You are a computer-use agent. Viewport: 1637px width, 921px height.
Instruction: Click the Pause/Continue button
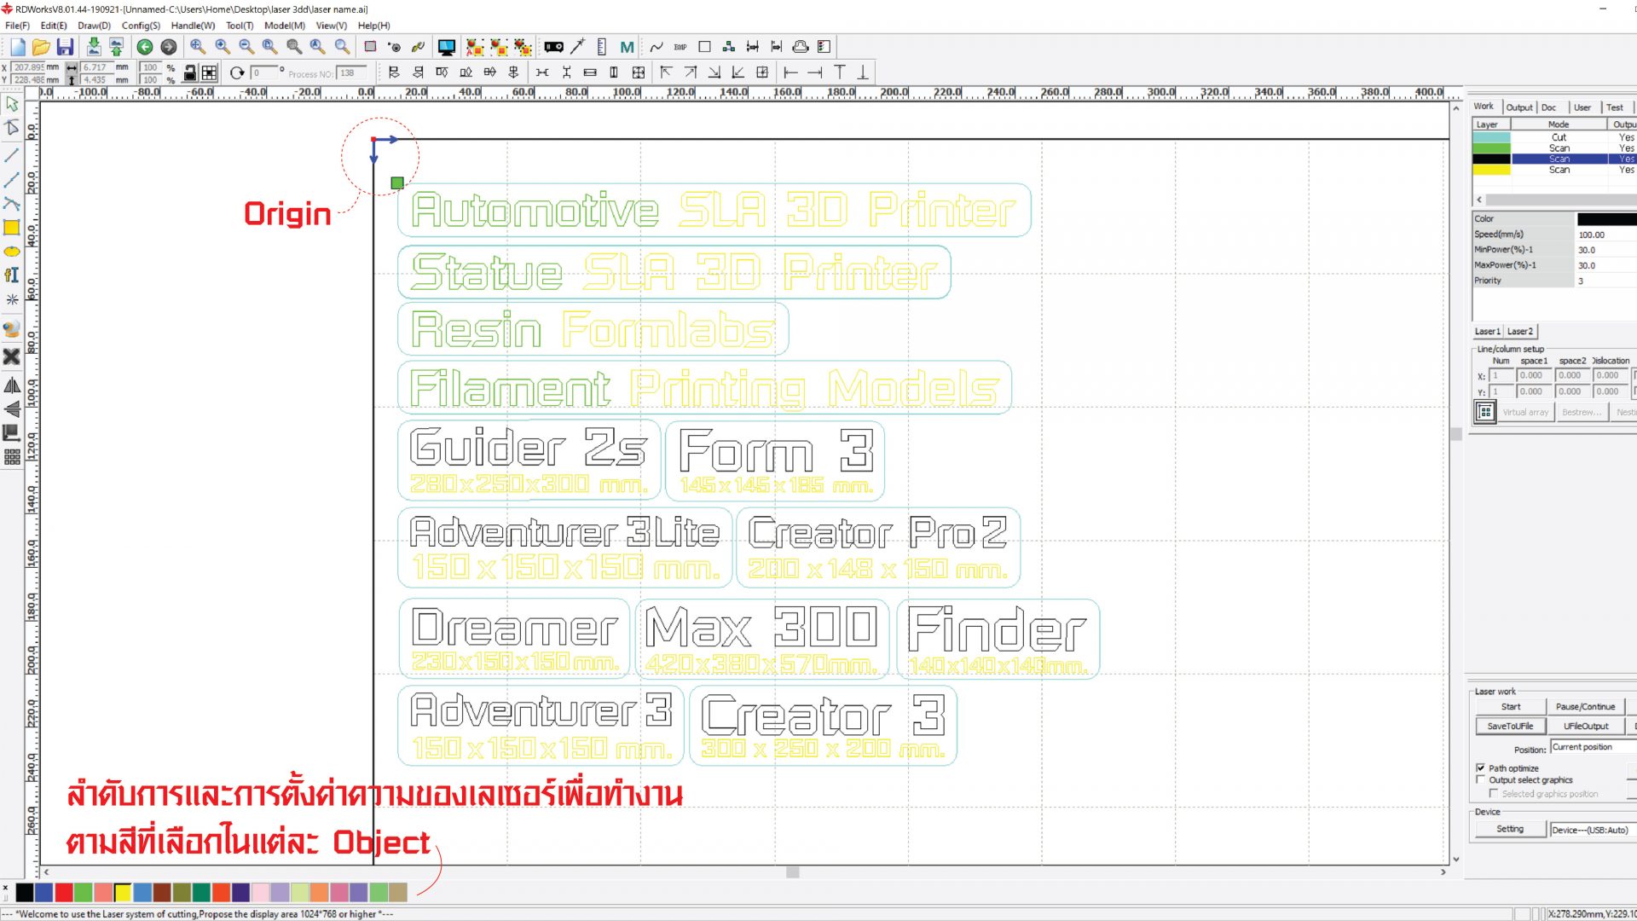tap(1585, 707)
